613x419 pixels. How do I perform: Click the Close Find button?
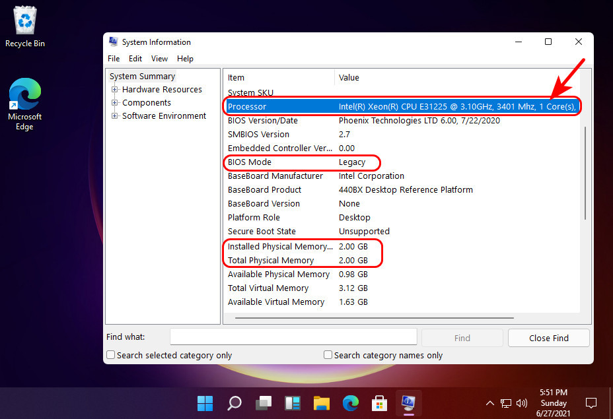pos(548,337)
